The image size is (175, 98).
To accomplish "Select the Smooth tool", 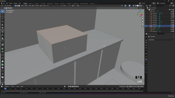I will pos(2,68).
